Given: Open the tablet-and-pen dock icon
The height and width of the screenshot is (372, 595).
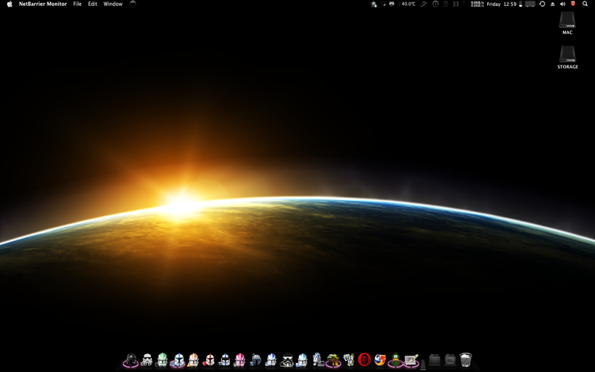Looking at the screenshot, I should pos(411,360).
